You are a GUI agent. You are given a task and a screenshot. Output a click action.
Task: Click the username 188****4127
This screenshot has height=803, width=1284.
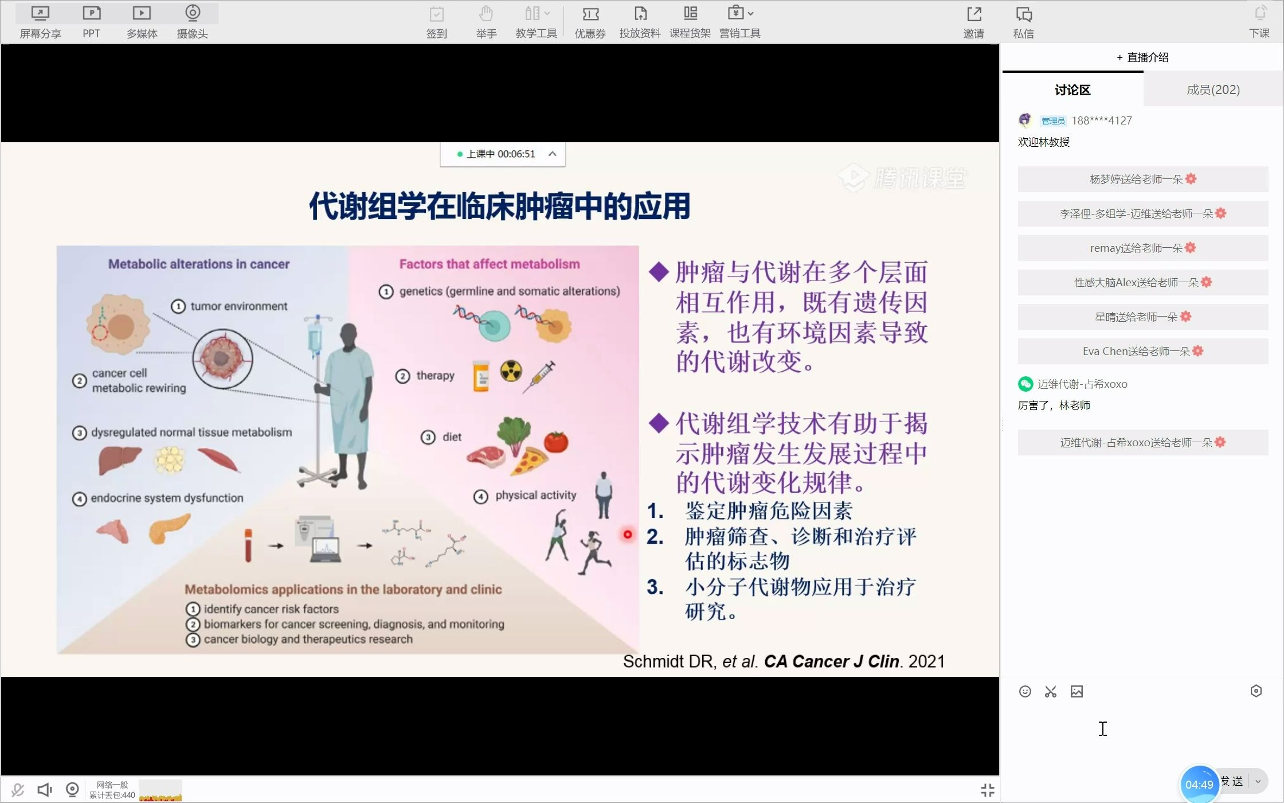1102,120
